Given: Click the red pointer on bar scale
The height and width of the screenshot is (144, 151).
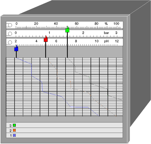Looking at the screenshot, I should click(x=46, y=40).
